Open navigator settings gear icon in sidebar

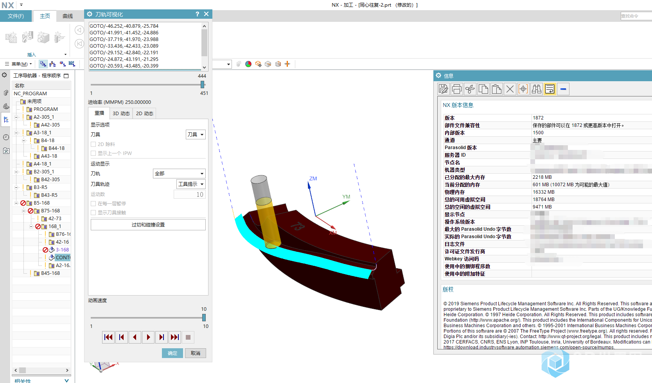[x=5, y=75]
